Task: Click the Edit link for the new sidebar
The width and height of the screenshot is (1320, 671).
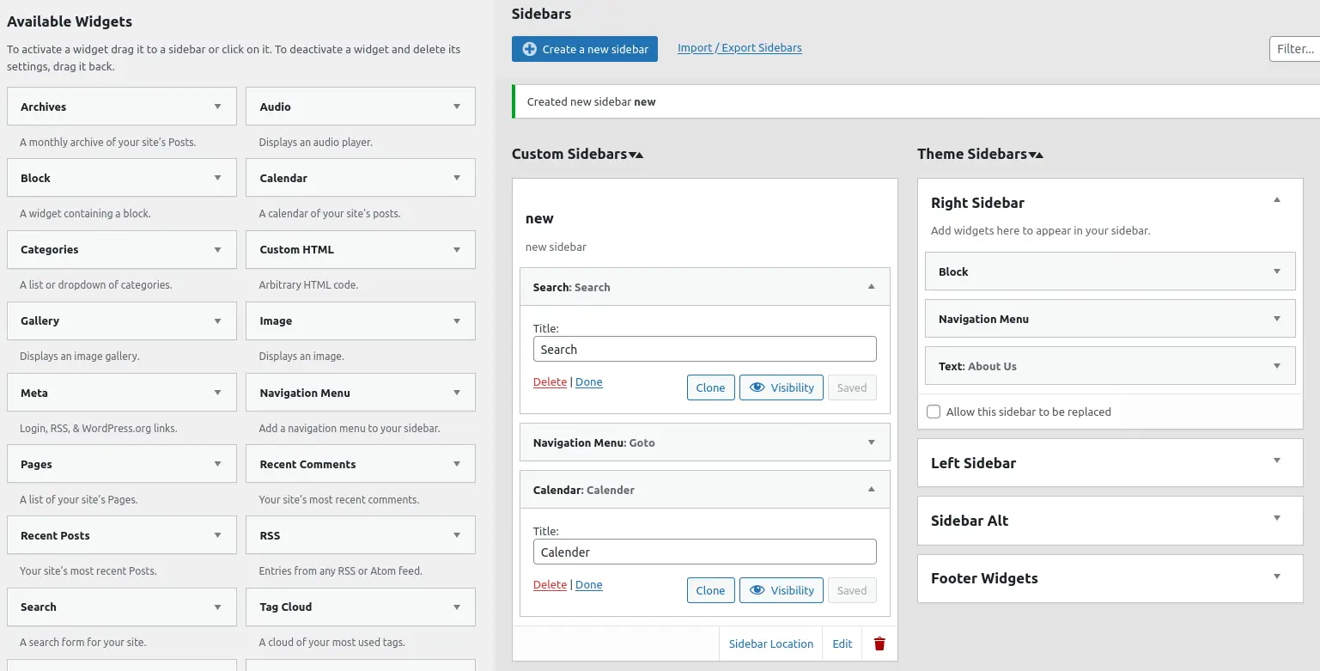Action: coord(842,643)
